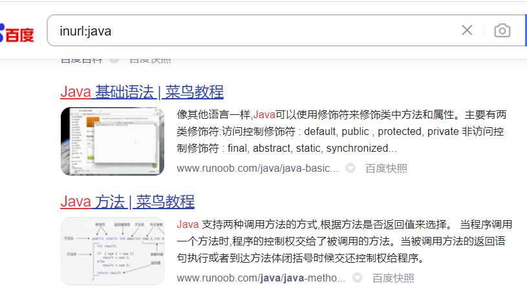The width and height of the screenshot is (527, 297).
Task: Clear the search box with the X icon
Action: [x=467, y=30]
